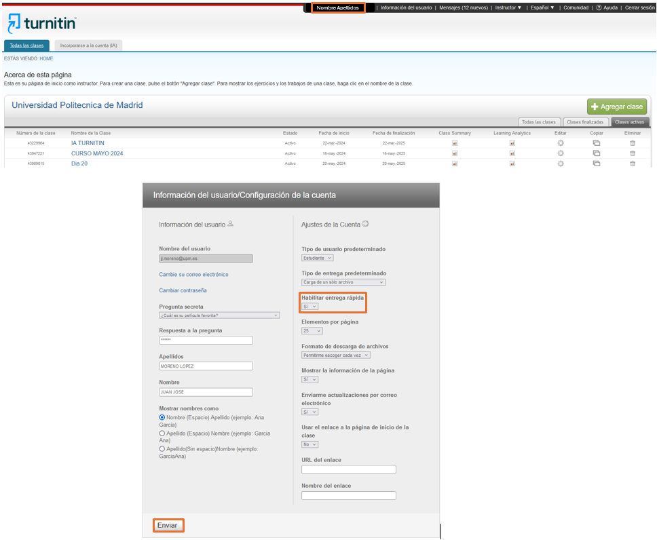Delete the Dia 20 class
Viewport: 657px width, 540px height.
point(633,163)
